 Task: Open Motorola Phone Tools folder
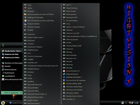(42, 97)
